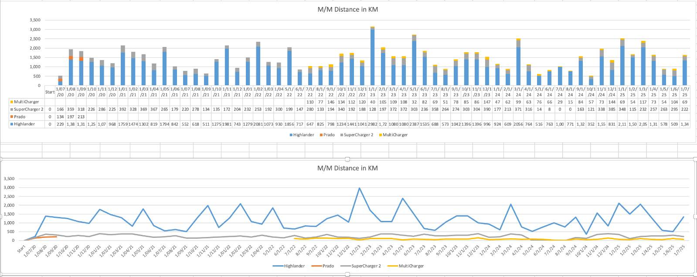Click Prado legend entry in line chart

pyautogui.click(x=327, y=266)
